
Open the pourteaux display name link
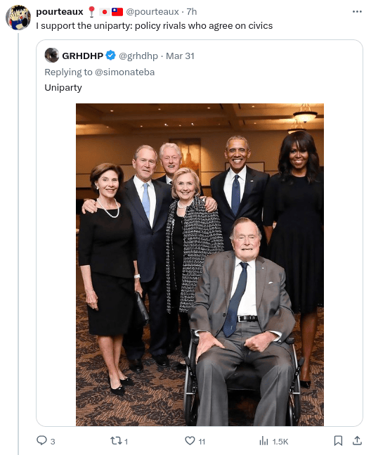coord(60,12)
